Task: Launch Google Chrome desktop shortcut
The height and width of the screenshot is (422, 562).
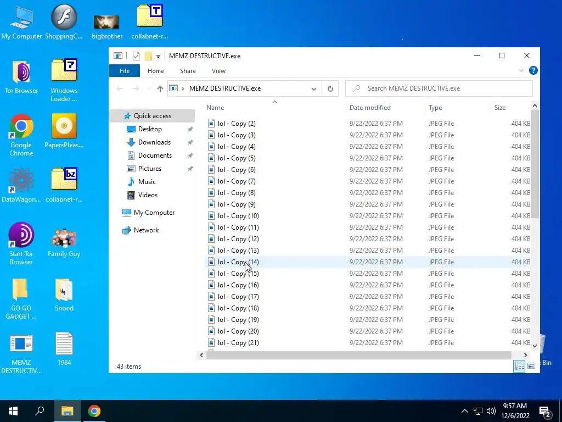Action: [21, 135]
